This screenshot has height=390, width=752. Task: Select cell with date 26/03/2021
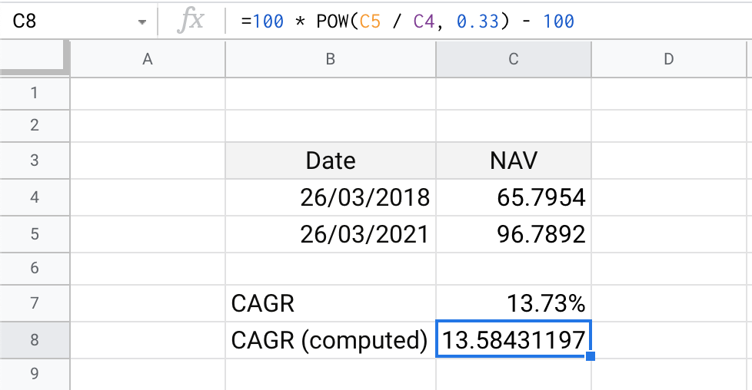point(331,234)
